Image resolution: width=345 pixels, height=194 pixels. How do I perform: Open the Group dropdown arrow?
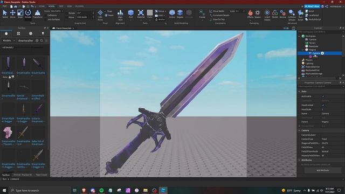[165, 11]
